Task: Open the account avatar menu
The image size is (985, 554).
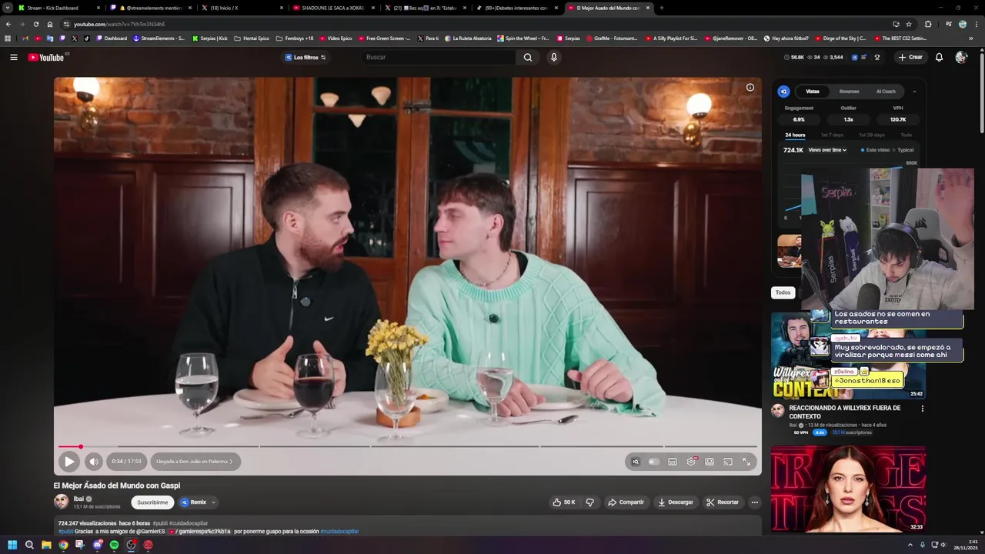Action: pyautogui.click(x=961, y=57)
